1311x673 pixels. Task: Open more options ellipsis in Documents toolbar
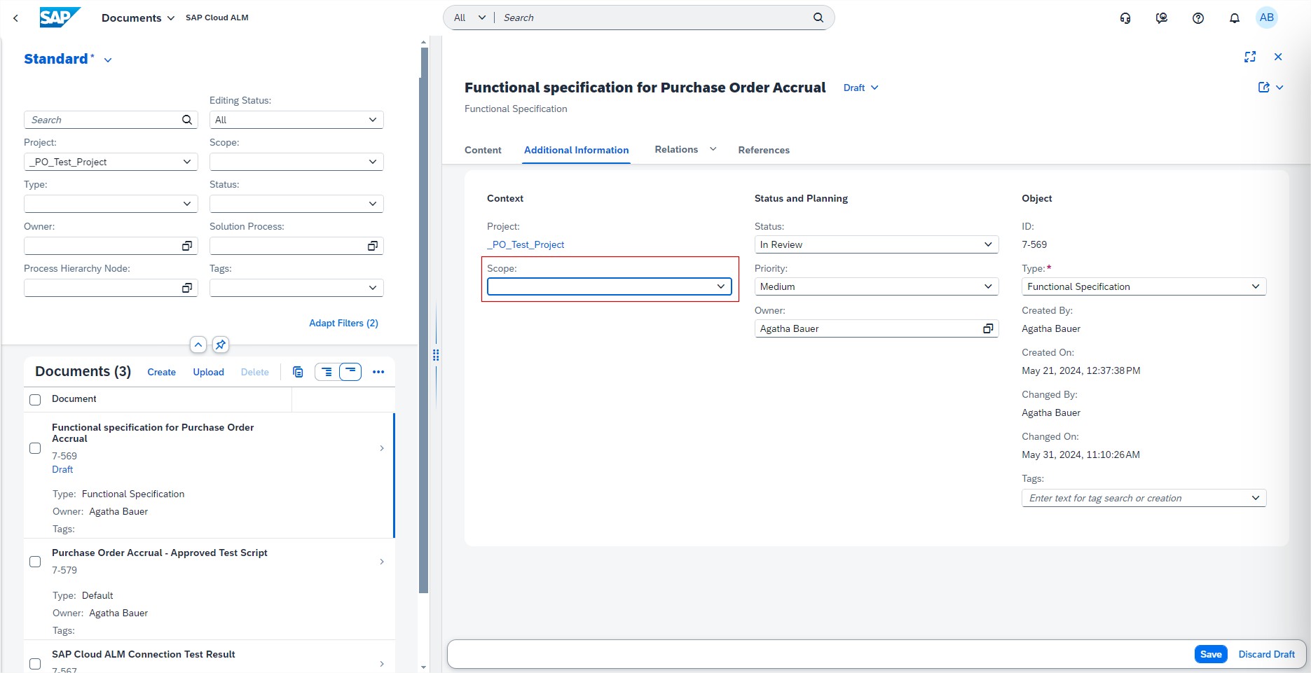pos(378,372)
